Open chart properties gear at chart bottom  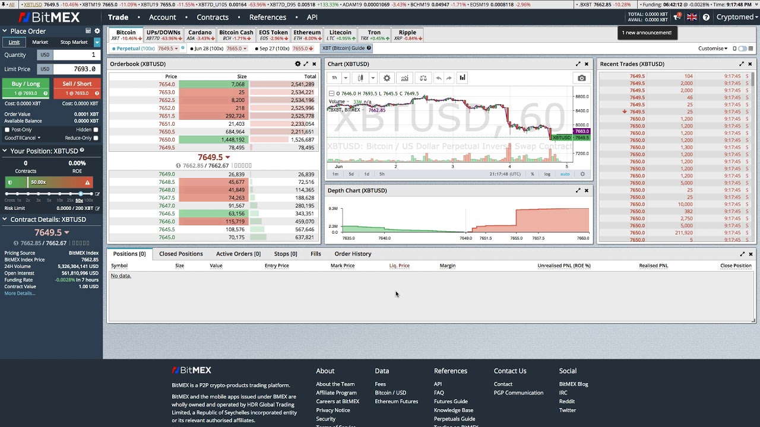tap(582, 174)
